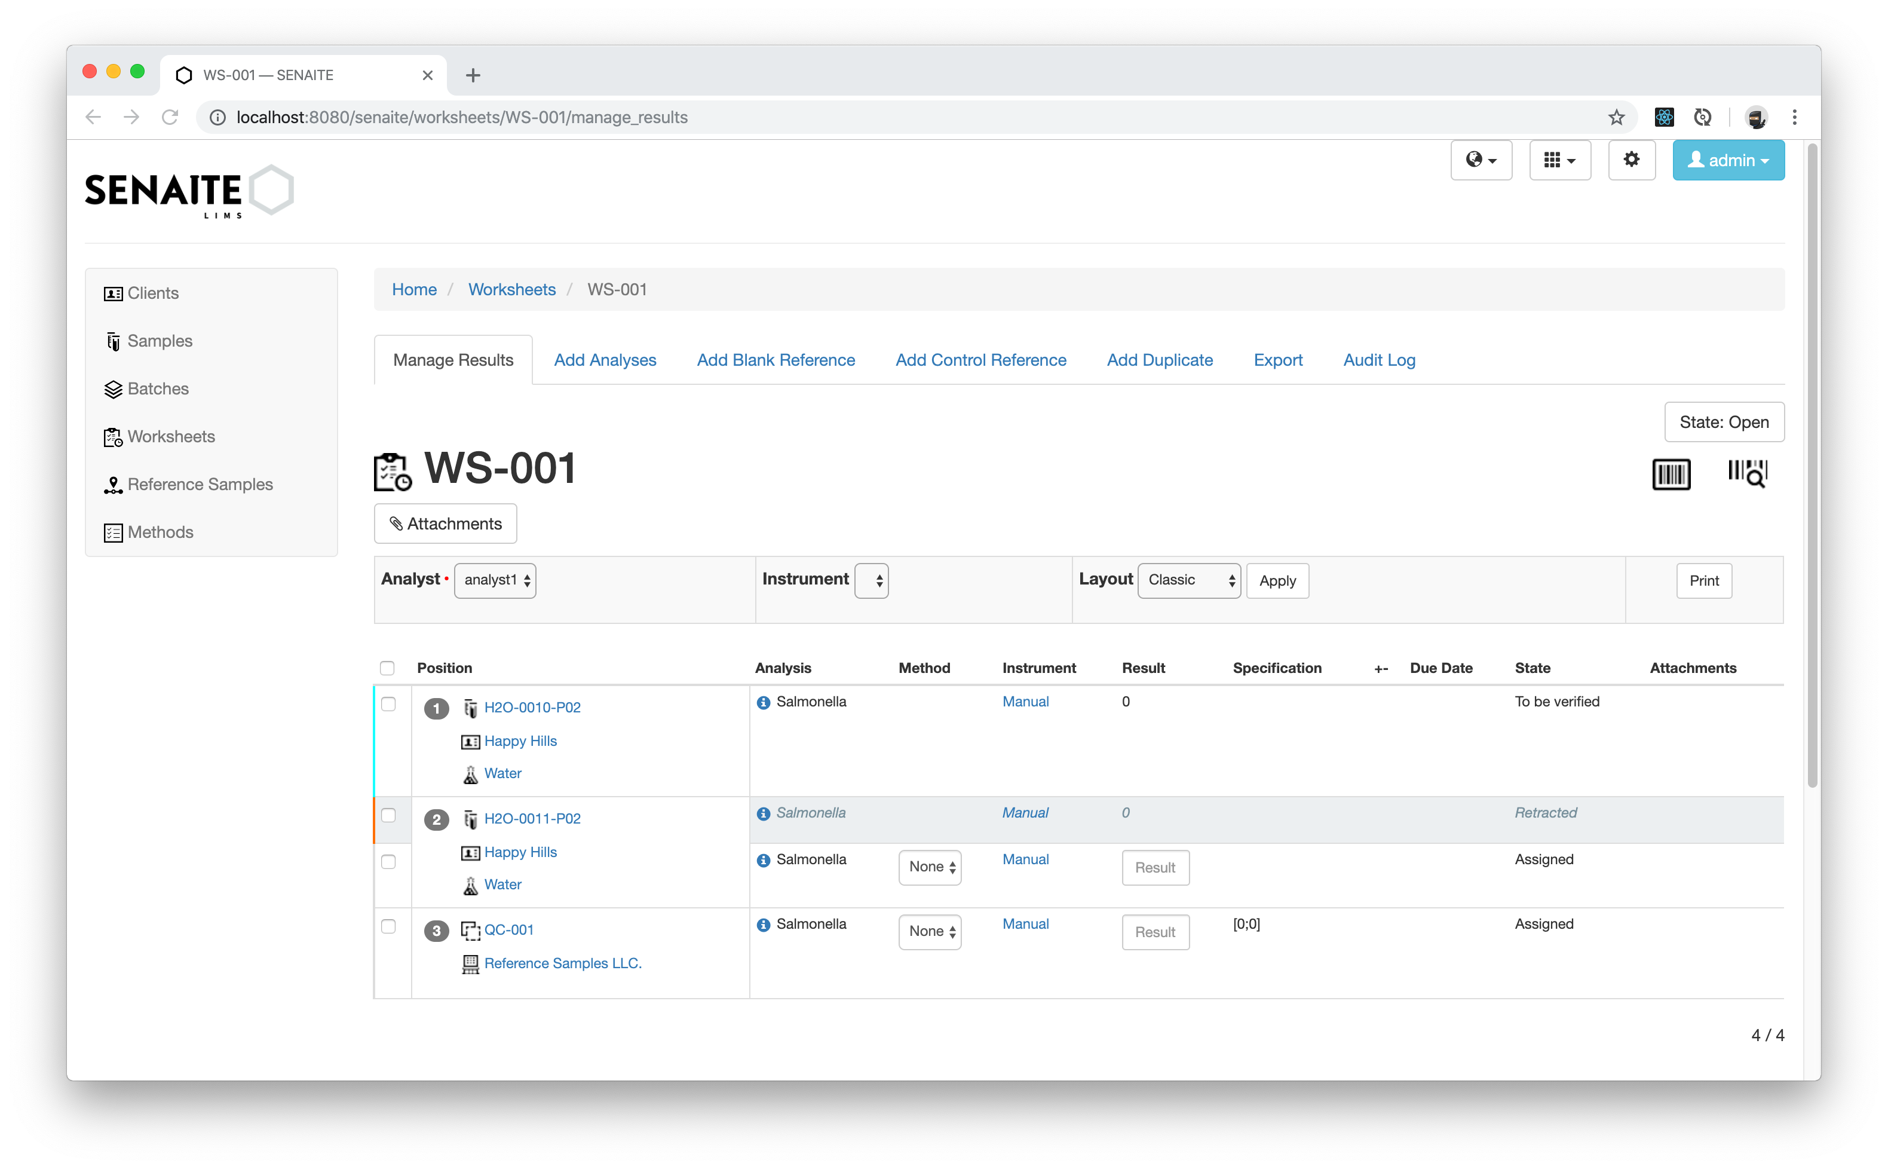The image size is (1888, 1169).
Task: Open the language globe dropdown
Action: (1481, 160)
